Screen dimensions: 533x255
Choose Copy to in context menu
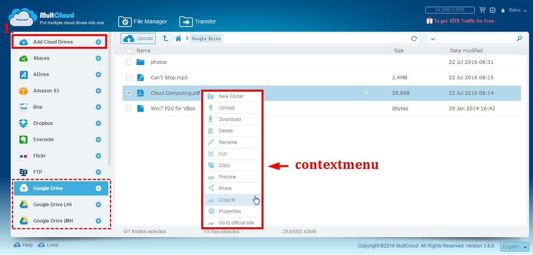(x=232, y=200)
